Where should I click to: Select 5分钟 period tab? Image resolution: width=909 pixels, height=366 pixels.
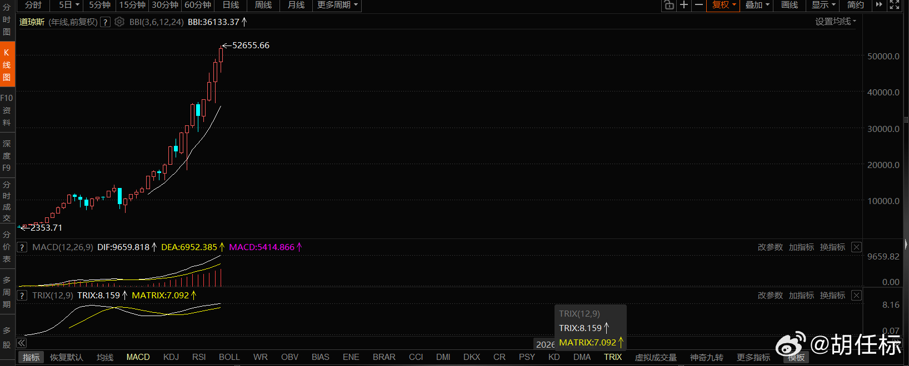[99, 5]
